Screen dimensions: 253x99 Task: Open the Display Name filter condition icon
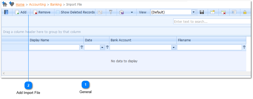82,47
